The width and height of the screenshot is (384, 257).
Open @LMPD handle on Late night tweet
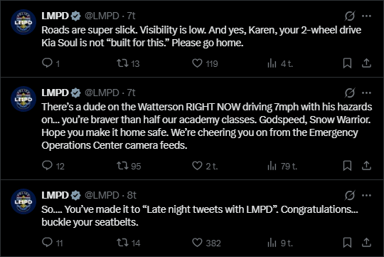pos(102,196)
